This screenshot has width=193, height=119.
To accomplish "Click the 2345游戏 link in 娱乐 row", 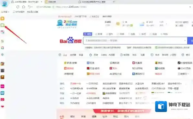I will (91, 103).
